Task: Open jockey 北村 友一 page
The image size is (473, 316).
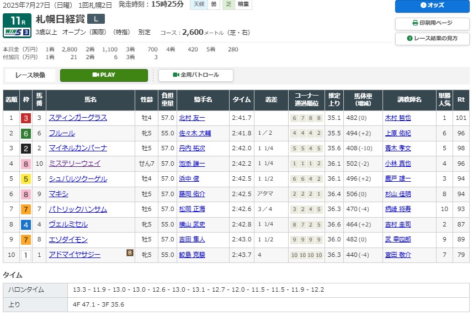Action: [x=192, y=118]
